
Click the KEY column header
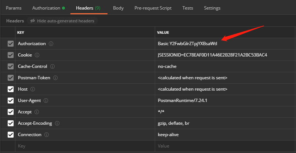[21, 33]
